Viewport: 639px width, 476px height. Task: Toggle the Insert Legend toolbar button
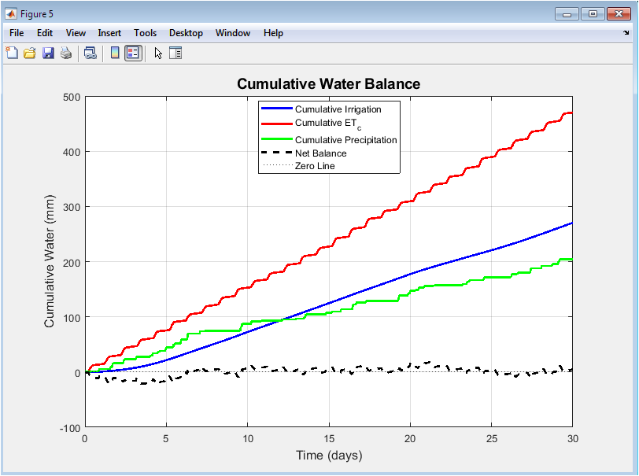click(133, 53)
